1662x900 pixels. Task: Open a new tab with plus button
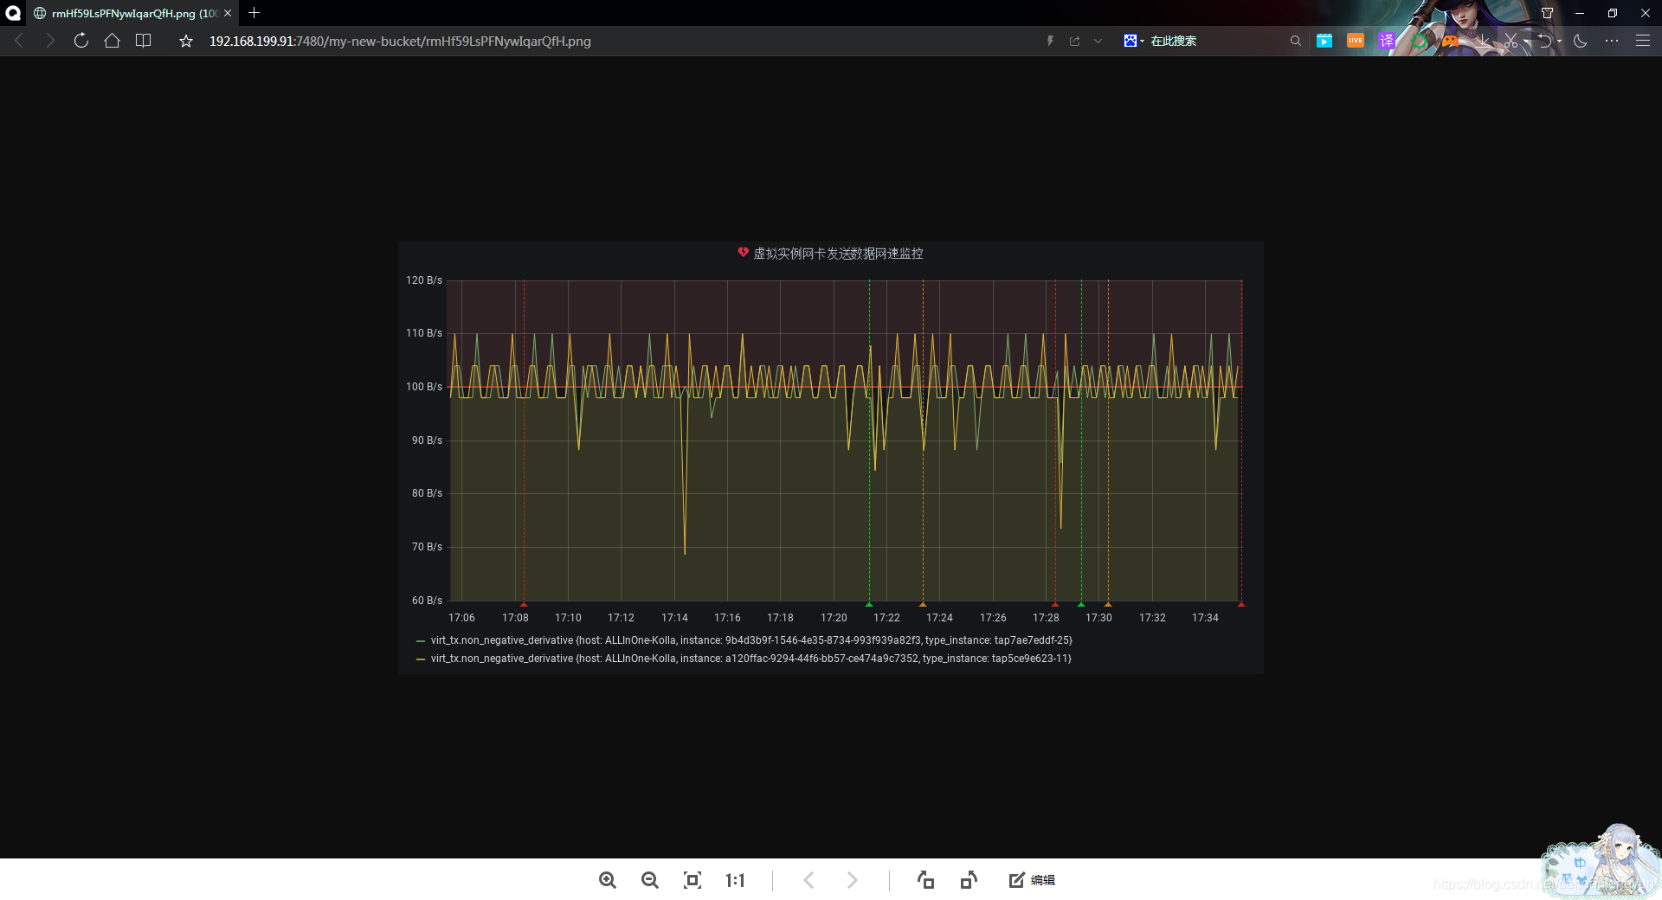point(254,13)
